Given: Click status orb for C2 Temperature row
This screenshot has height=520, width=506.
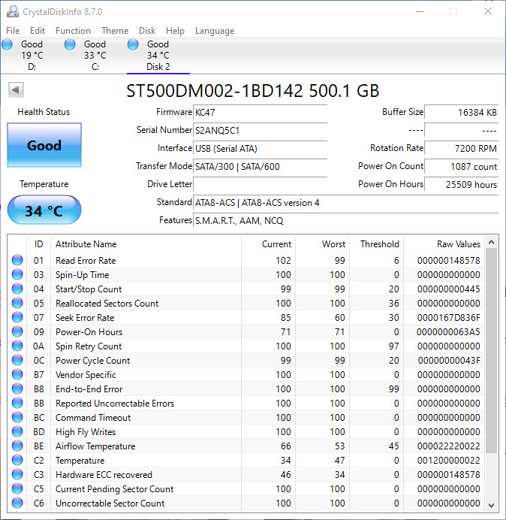Looking at the screenshot, I should tap(17, 460).
